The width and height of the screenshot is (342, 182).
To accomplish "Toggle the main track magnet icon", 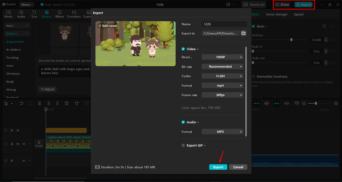I will (x=256, y=103).
